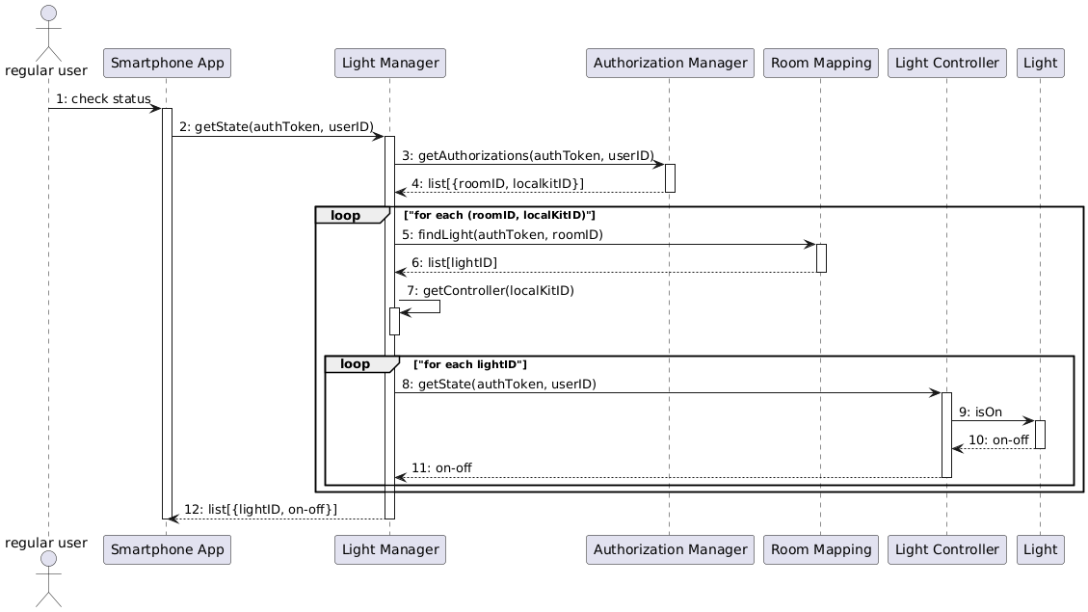Image resolution: width=1088 pixels, height=612 pixels.
Task: Click the '5: findLight(authToken, roomID)' message
Action: [x=503, y=235]
